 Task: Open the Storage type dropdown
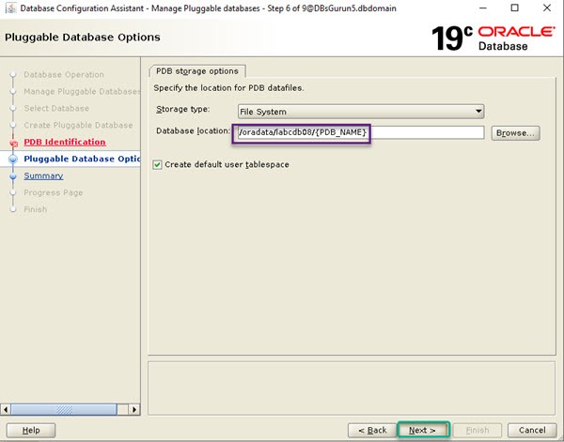[x=361, y=112]
